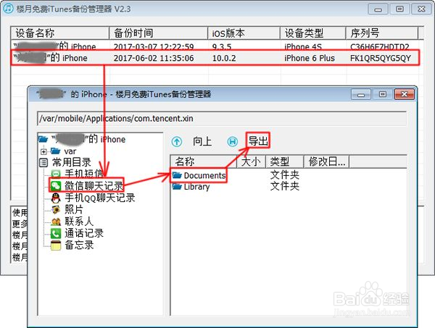
Task: Sort file list by 修改日 column
Action: pos(326,161)
